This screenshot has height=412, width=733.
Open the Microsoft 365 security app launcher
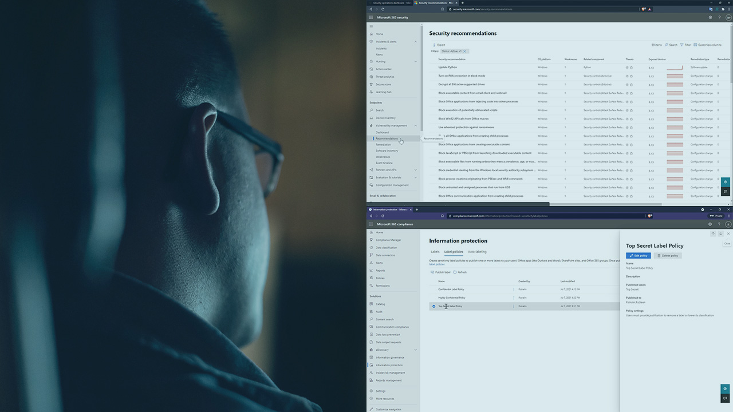[x=371, y=18]
